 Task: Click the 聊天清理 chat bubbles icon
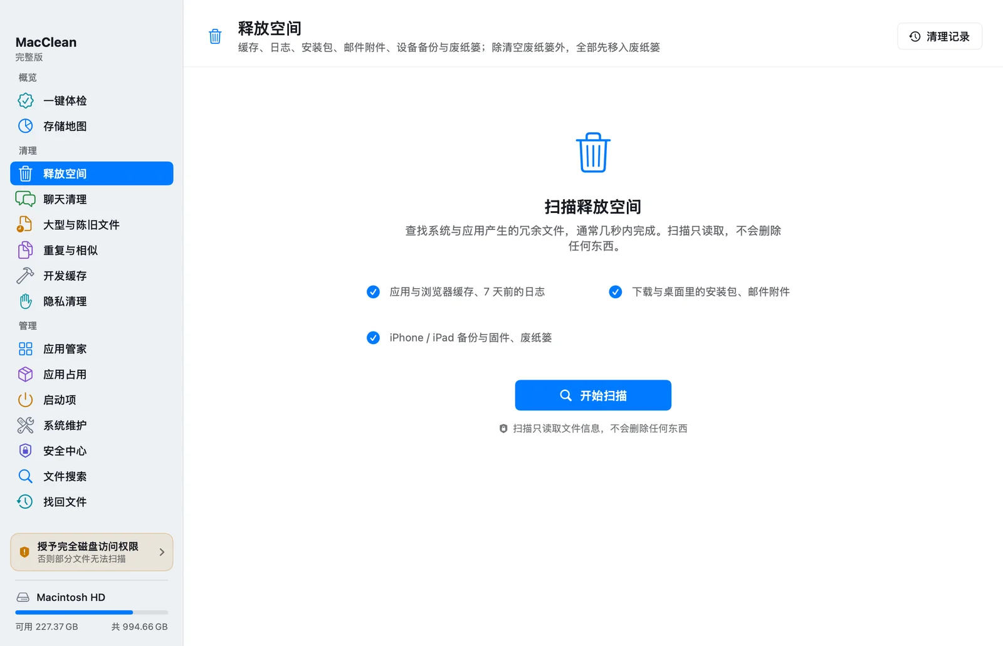click(25, 199)
